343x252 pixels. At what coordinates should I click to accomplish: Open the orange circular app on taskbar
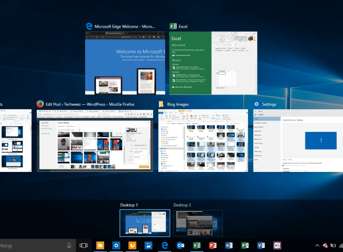(x=132, y=246)
